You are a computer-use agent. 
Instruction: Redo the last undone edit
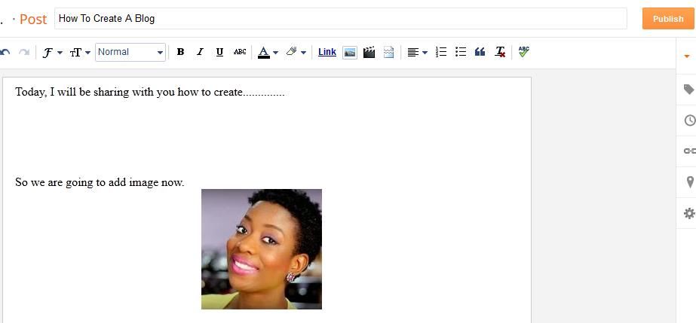pos(24,52)
